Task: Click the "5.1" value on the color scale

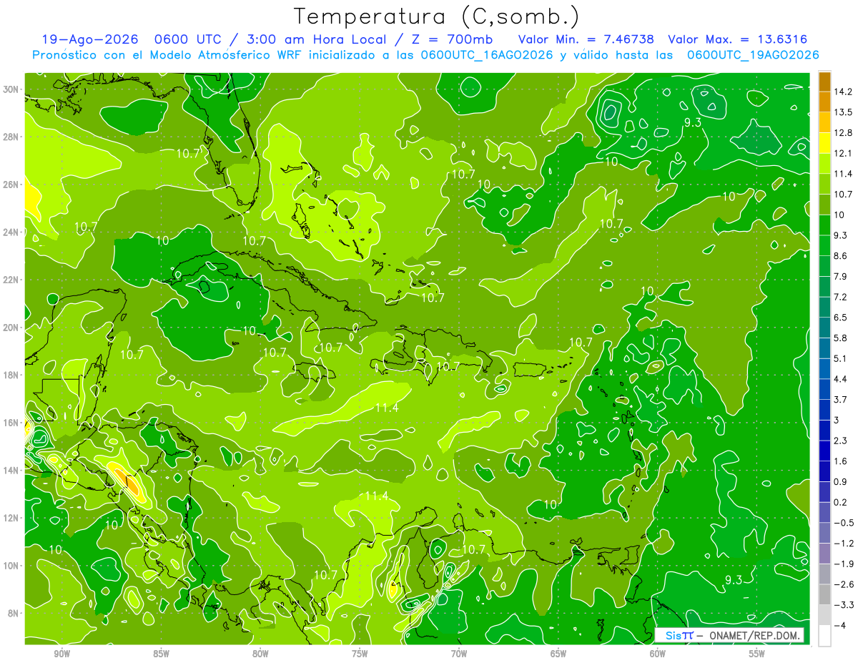Action: pos(841,358)
